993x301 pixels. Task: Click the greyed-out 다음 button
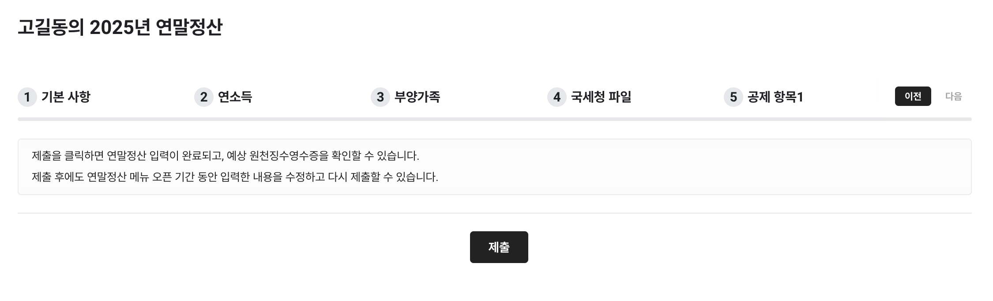953,96
